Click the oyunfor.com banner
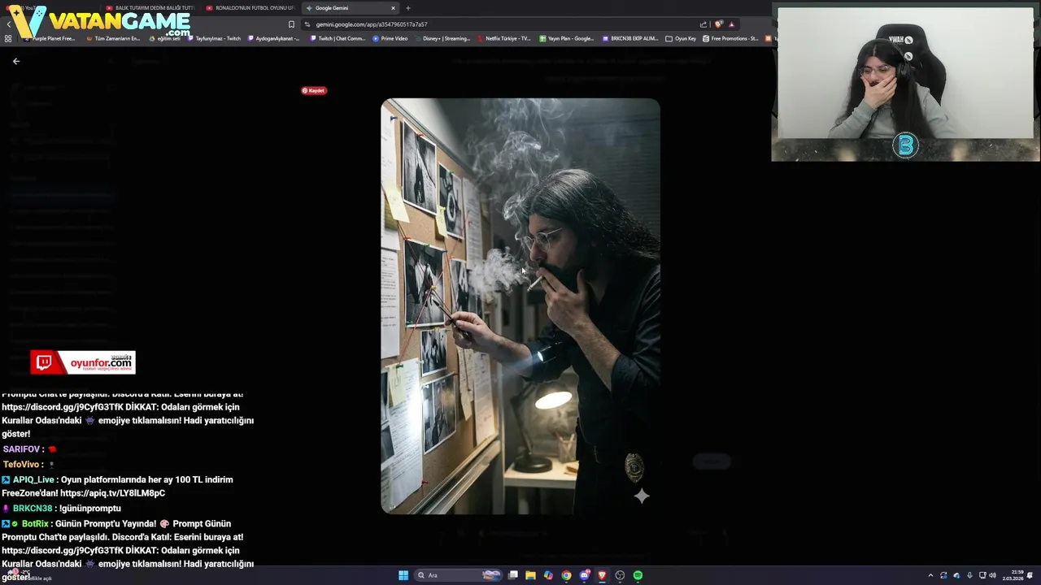Image resolution: width=1041 pixels, height=585 pixels. click(x=83, y=362)
